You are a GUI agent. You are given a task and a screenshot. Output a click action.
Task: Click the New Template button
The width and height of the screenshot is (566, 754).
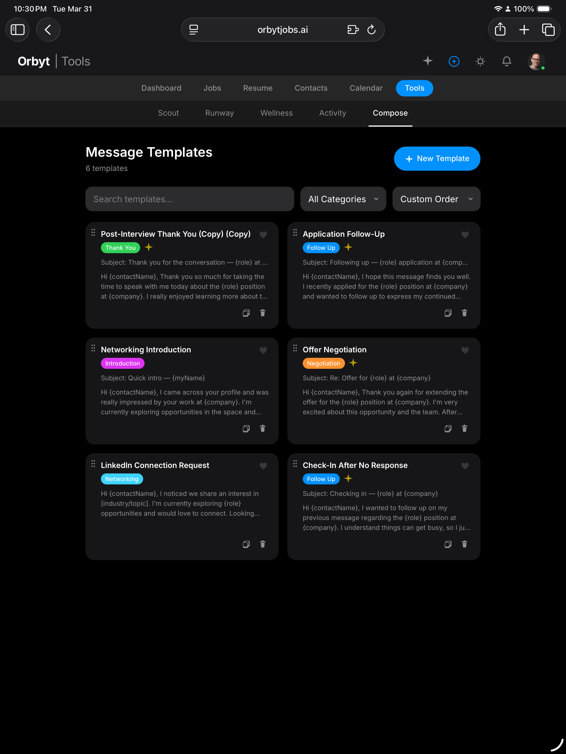[437, 159]
